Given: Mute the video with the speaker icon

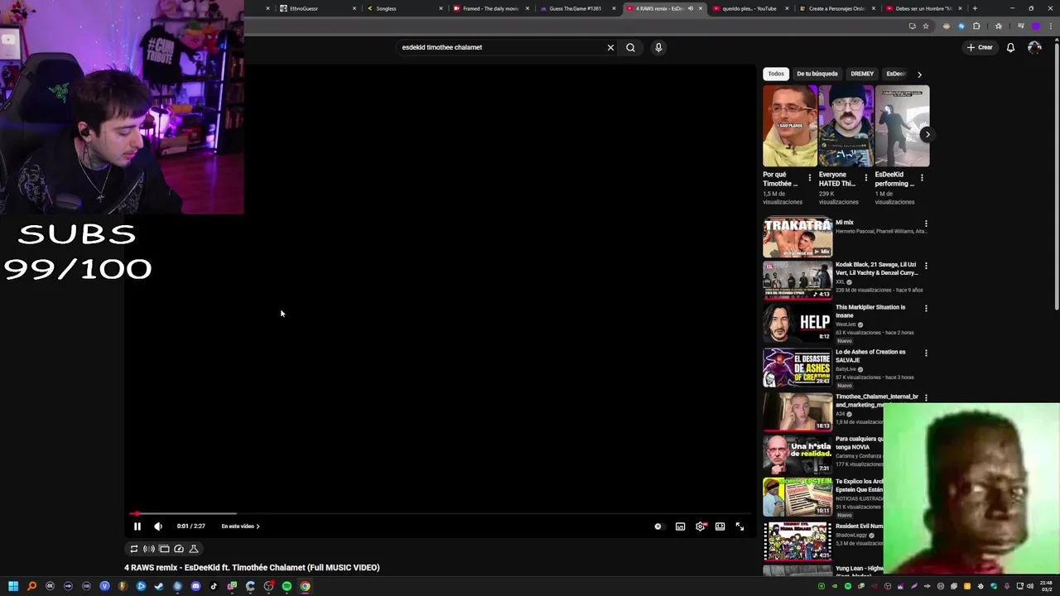Looking at the screenshot, I should pyautogui.click(x=158, y=526).
